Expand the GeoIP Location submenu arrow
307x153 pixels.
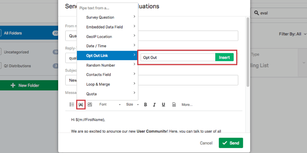click(134, 36)
